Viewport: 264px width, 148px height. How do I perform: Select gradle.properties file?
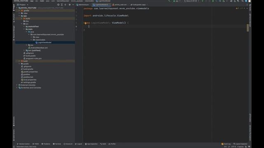tap(29, 72)
